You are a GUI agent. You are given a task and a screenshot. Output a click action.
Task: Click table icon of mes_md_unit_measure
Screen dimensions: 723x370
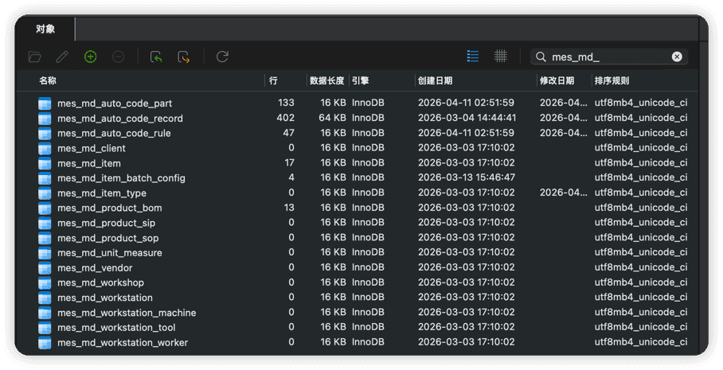coord(45,253)
